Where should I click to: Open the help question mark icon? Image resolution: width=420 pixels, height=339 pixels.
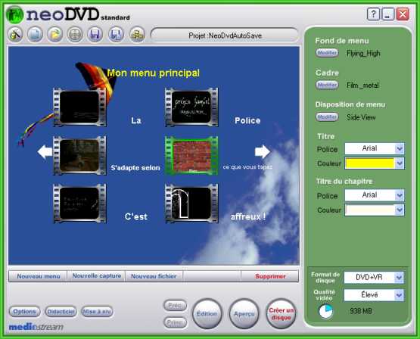pos(373,14)
